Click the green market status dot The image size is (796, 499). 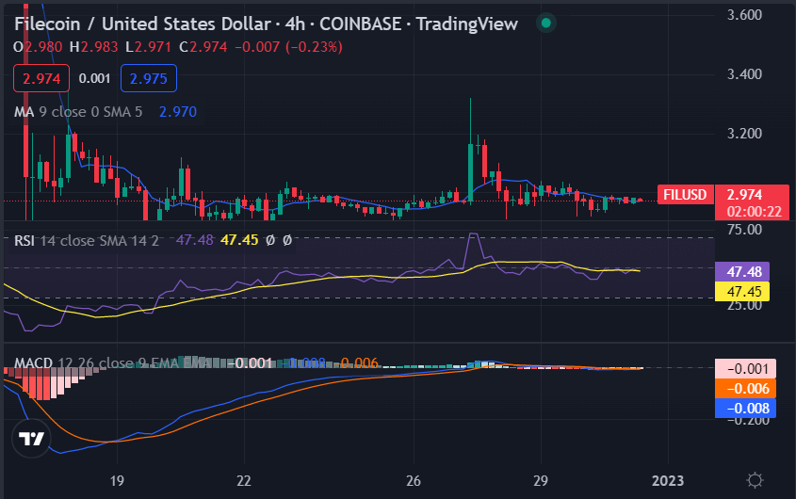pyautogui.click(x=546, y=23)
